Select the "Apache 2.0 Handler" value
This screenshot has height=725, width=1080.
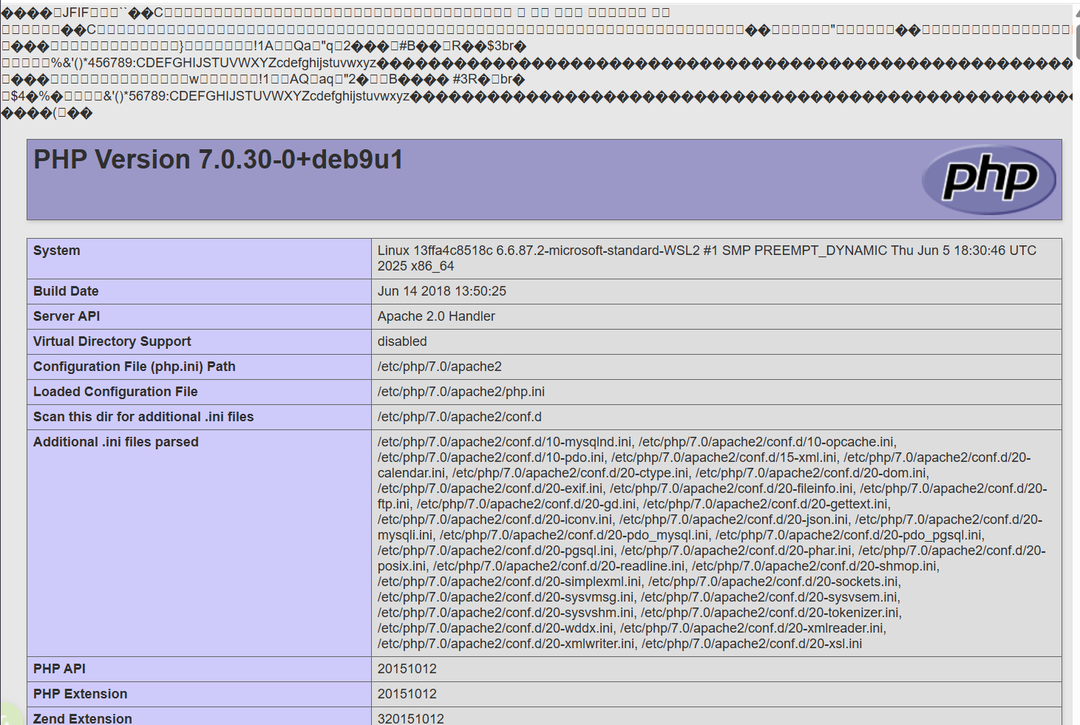[436, 316]
